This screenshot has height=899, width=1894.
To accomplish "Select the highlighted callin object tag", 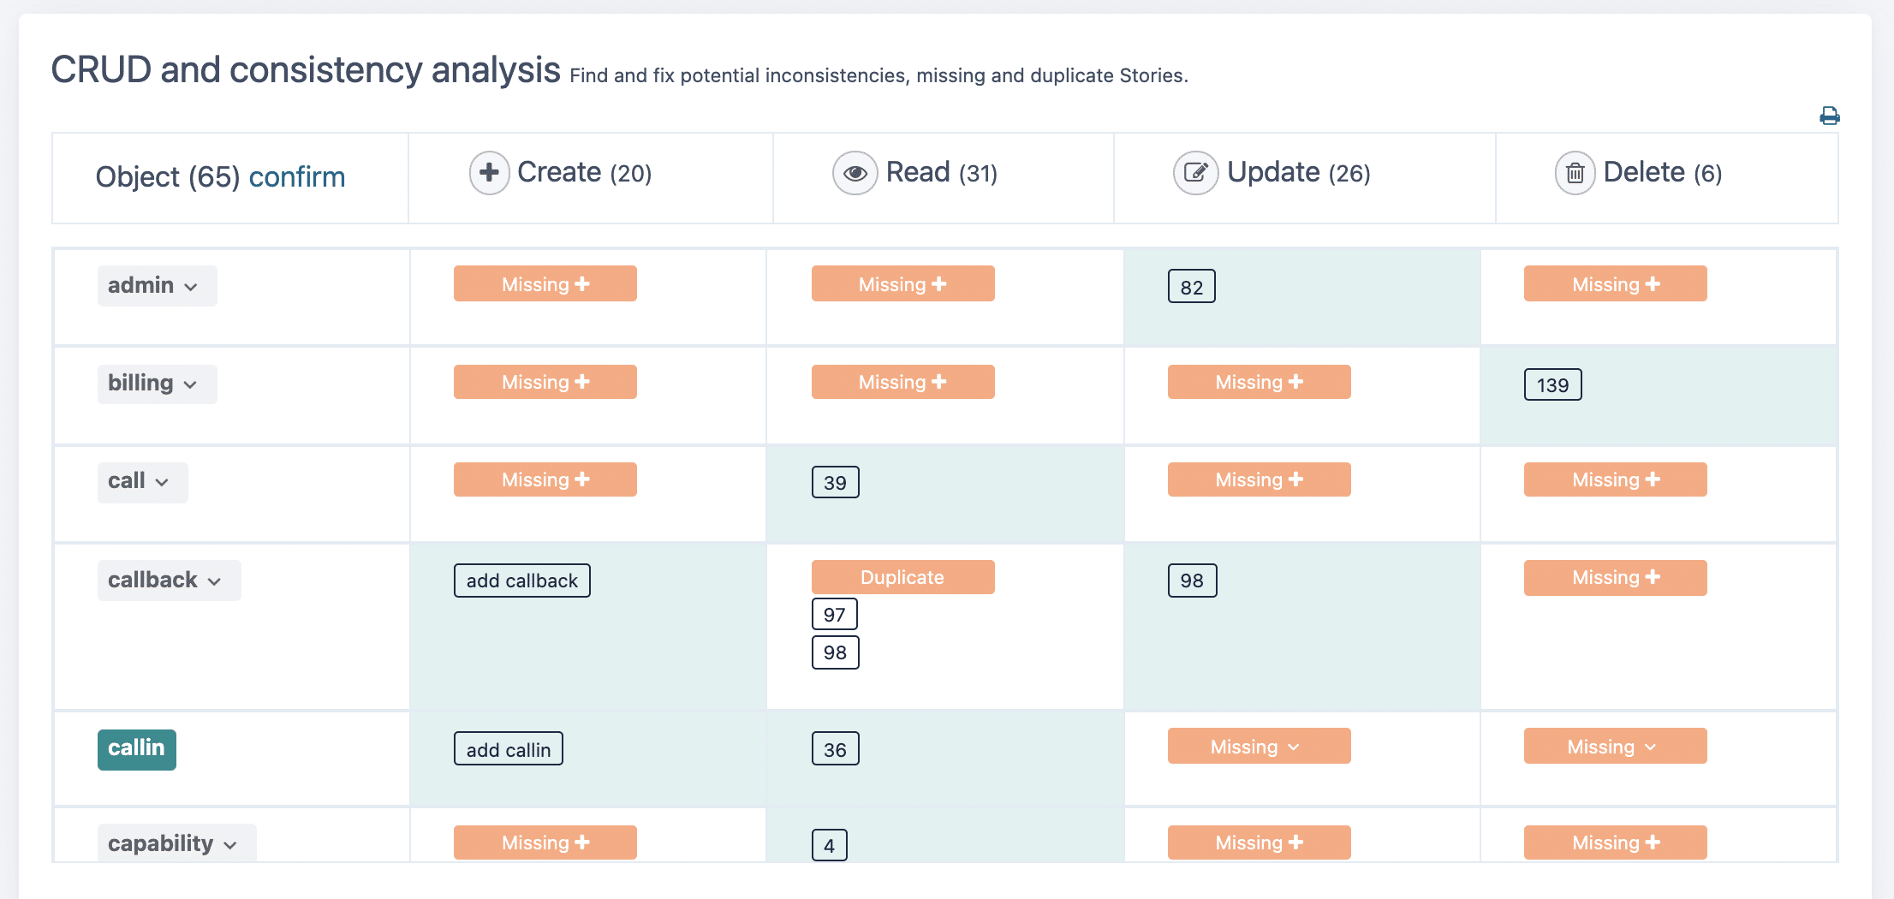I will (x=136, y=749).
